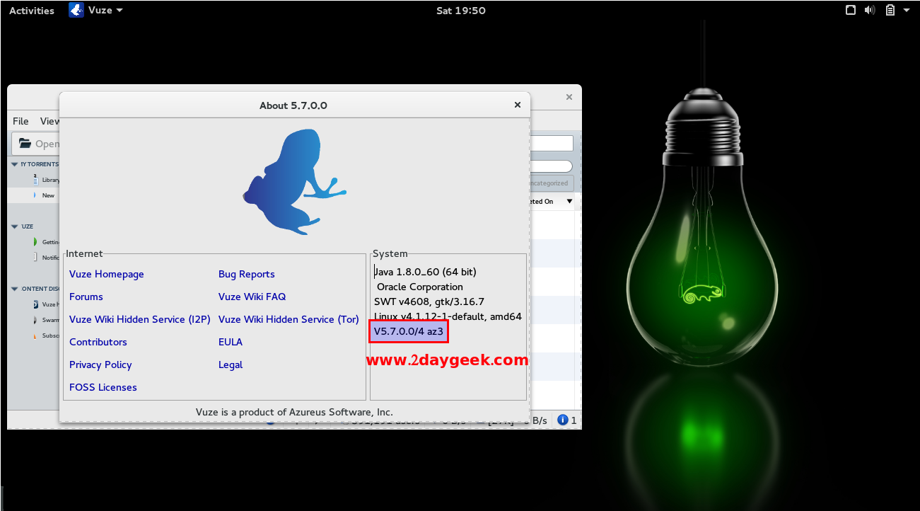This screenshot has width=920, height=511.
Task: Open the Vuze Homepage link
Action: pyautogui.click(x=107, y=274)
